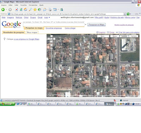Image resolution: width=141 pixels, height=133 pixels.
Task: Click the 'Histórico da web' link
Action: [117, 17]
